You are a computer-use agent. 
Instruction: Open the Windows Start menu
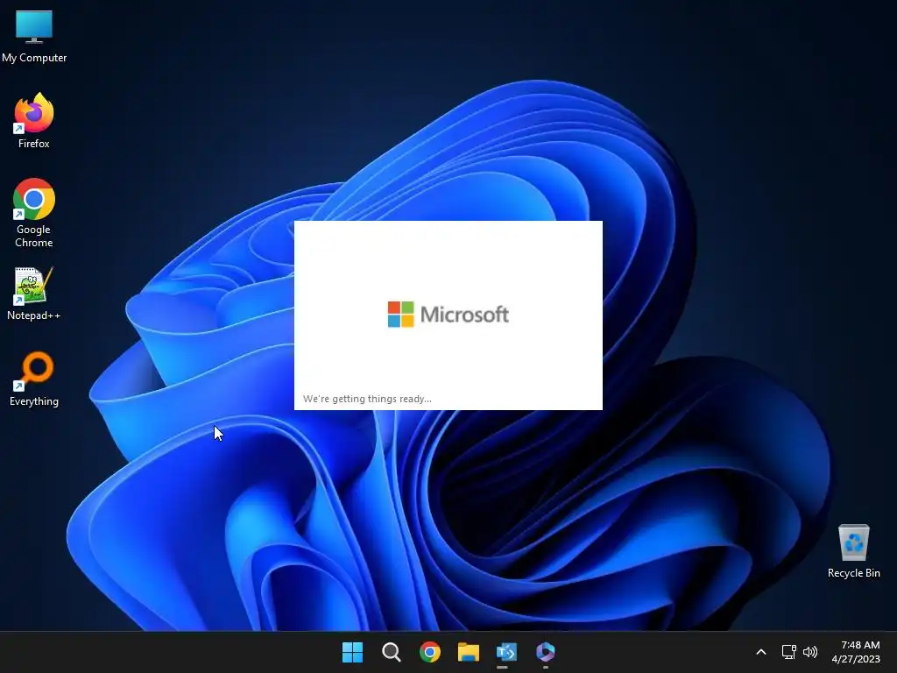pyautogui.click(x=352, y=652)
